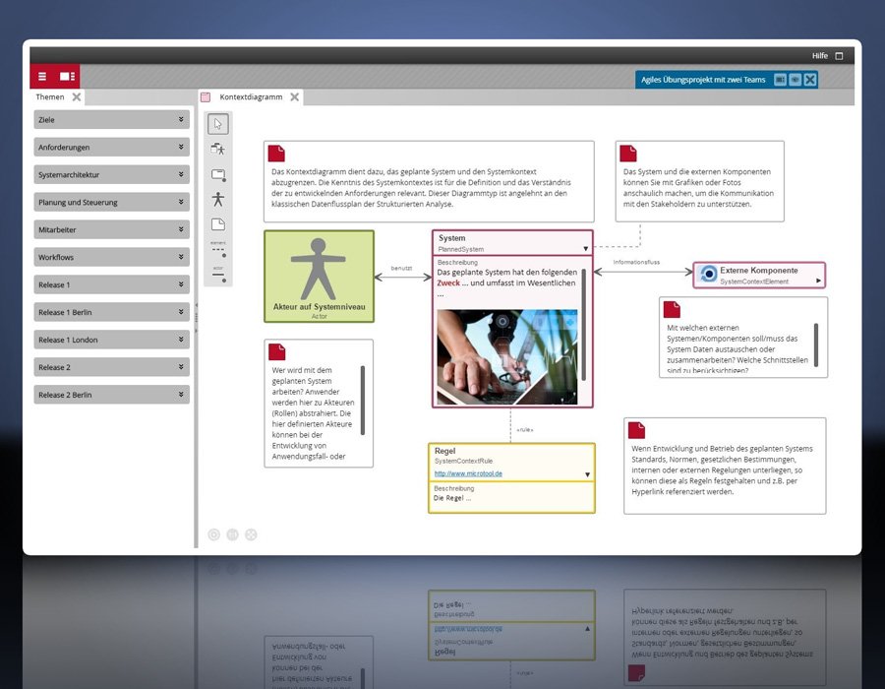Viewport: 885px width, 689px height.
Task: Click red note icon of Kontextdiagramm description
Action: point(276,154)
